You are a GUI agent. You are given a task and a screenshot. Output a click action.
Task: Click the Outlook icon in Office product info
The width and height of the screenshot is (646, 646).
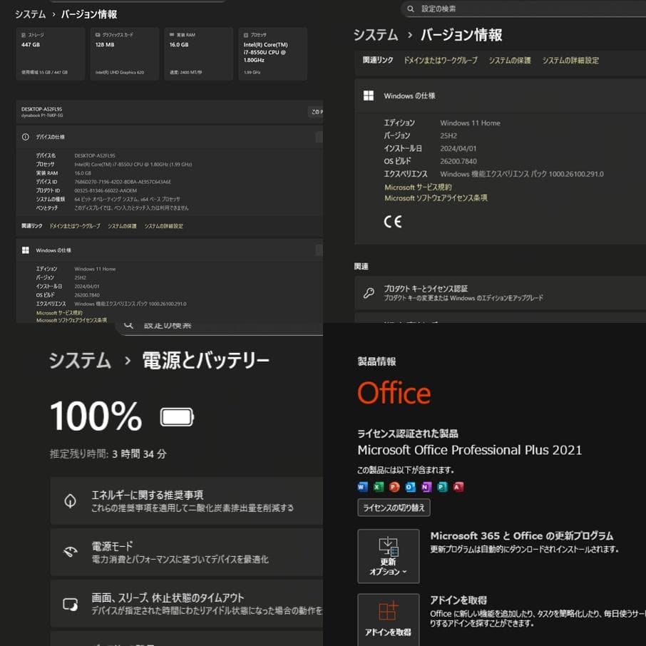click(x=410, y=487)
